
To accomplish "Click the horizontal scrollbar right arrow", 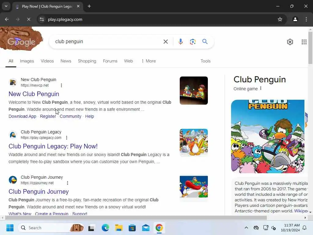I will tap(305, 218).
